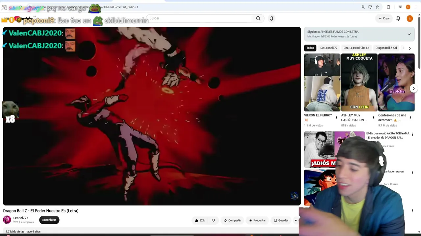Select the De Leonel777 filter chip
The image size is (421, 236).
click(329, 48)
